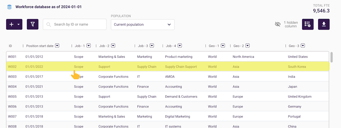Image resolution: width=341 pixels, height=128 pixels.
Task: Open Geo - 3 column dropdown arrow
Action: coord(303,46)
